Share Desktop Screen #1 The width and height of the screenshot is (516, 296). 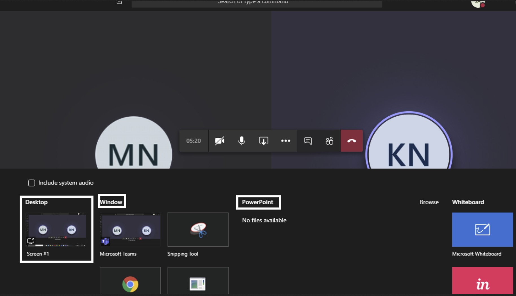(56, 230)
